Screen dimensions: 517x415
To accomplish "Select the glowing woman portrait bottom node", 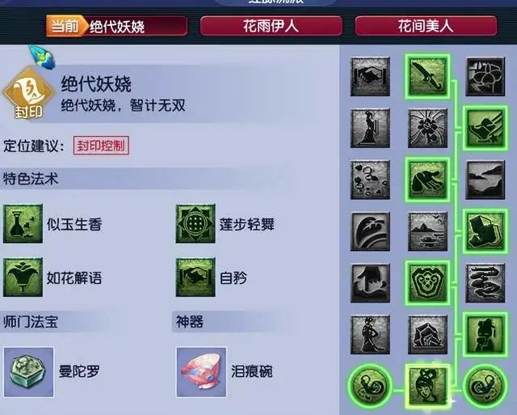I will coord(427,386).
